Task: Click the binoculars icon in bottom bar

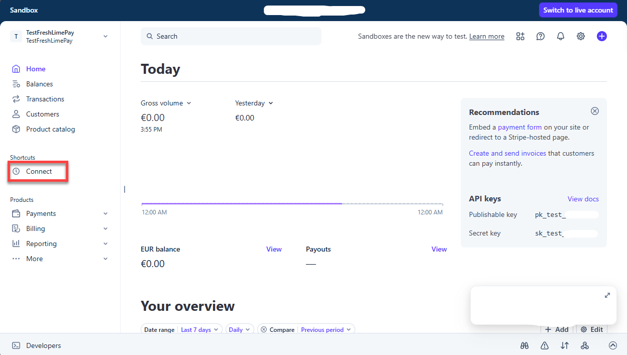Action: pyautogui.click(x=525, y=345)
